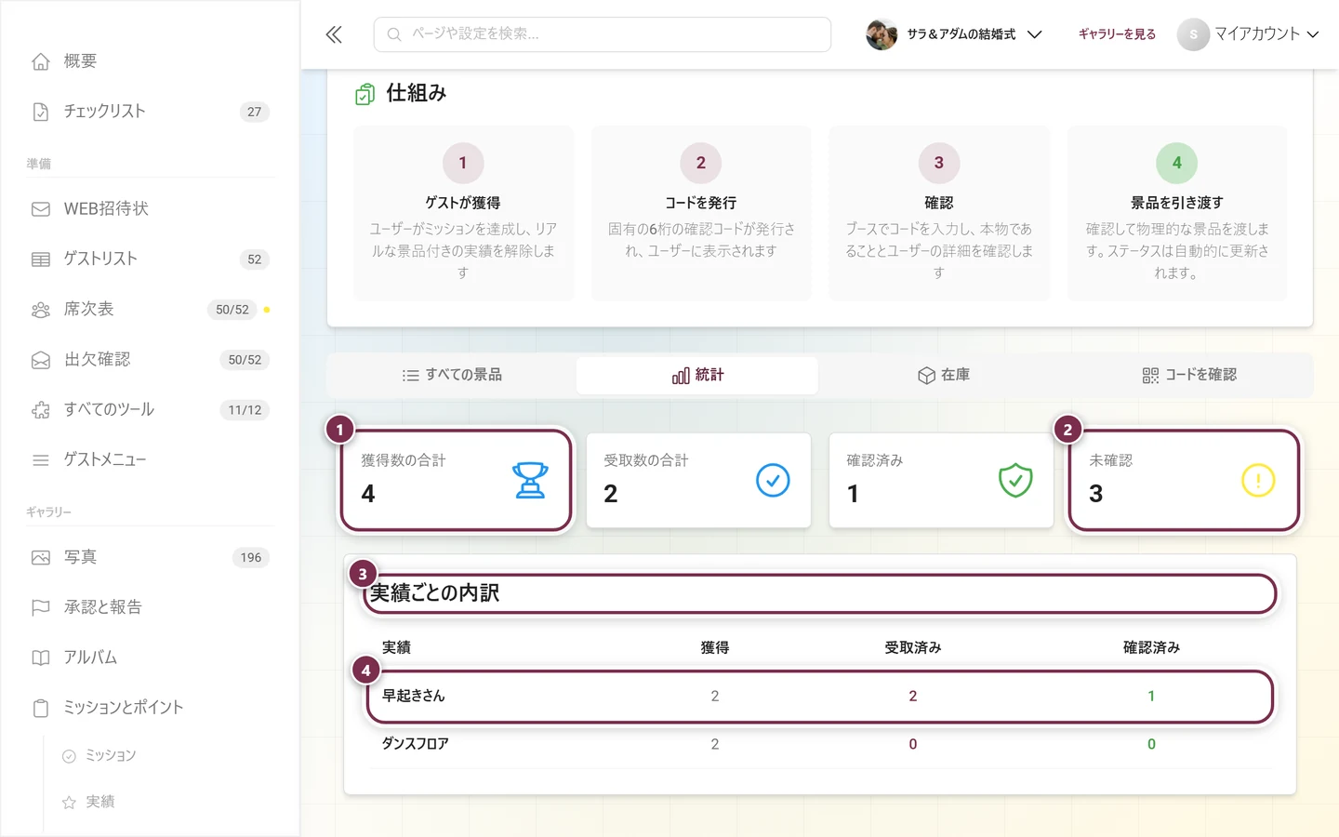Click the 獲得 column header
The image size is (1339, 837).
click(715, 647)
